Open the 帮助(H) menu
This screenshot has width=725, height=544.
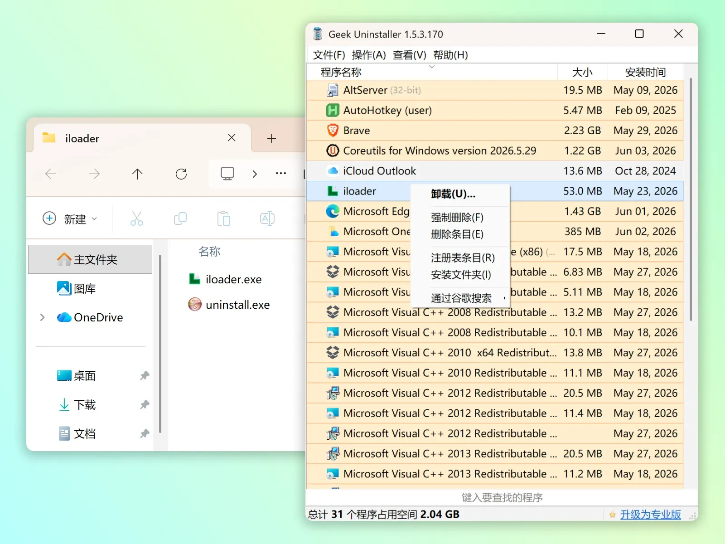[x=450, y=55]
